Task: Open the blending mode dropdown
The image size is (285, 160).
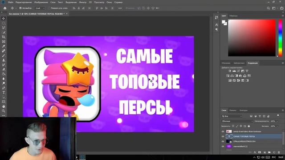Action: pyautogui.click(x=237, y=121)
